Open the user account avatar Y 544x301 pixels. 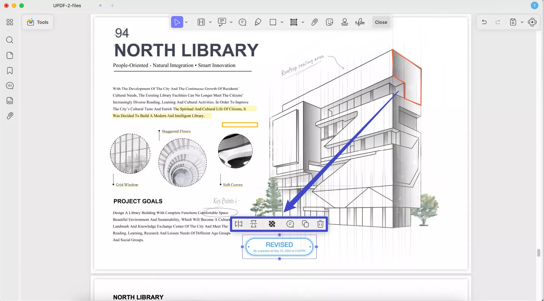pos(534,5)
